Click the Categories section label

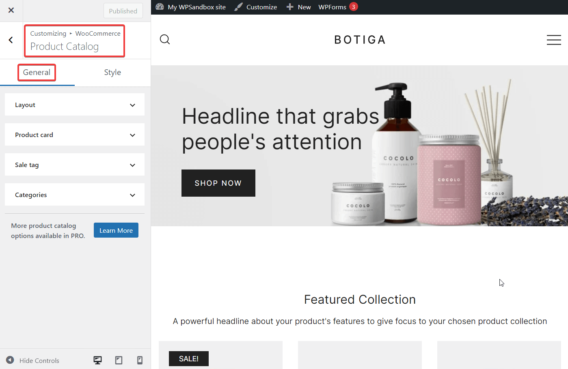[x=31, y=195]
